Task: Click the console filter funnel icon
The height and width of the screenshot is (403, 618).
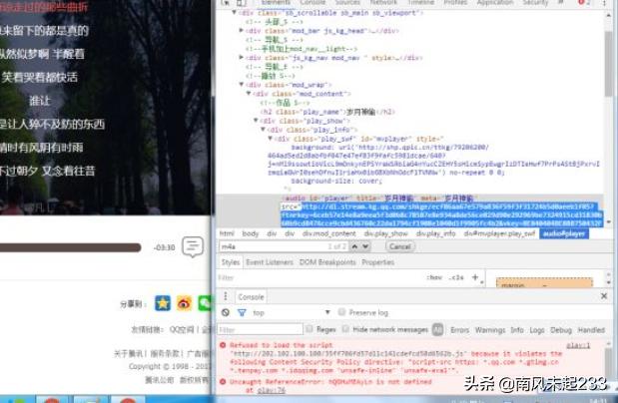Action: 242,312
